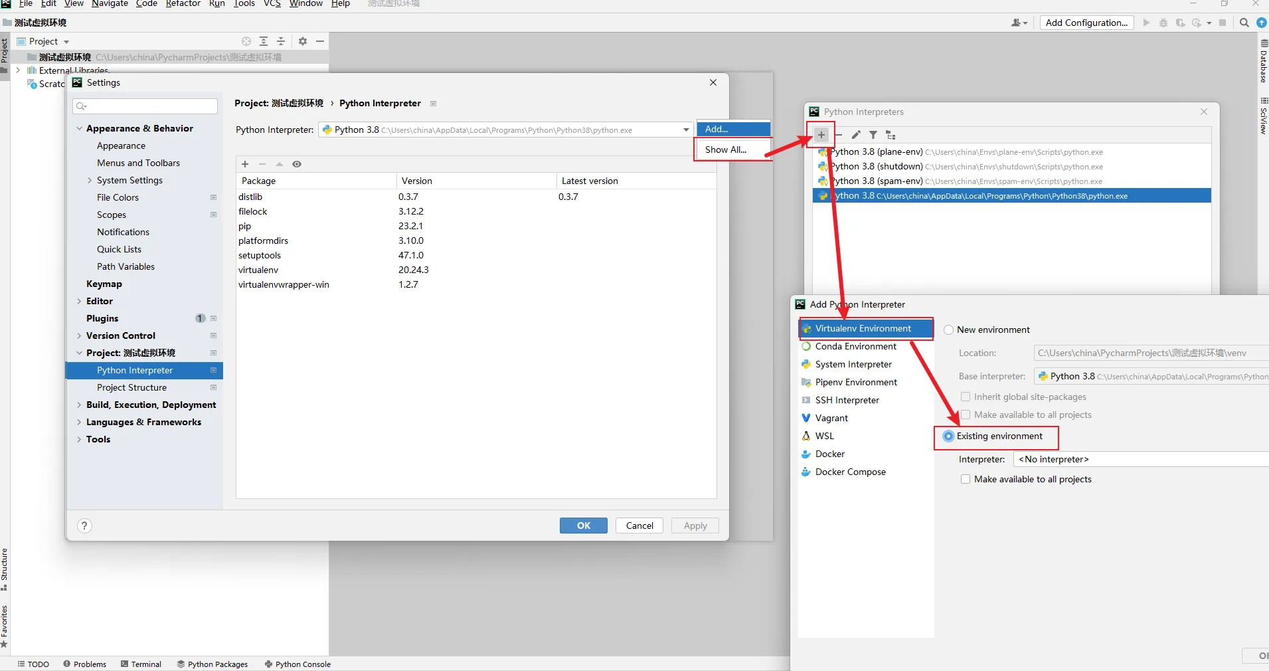Click Apply in Settings dialog
Viewport: 1269px width, 671px height.
pos(695,526)
